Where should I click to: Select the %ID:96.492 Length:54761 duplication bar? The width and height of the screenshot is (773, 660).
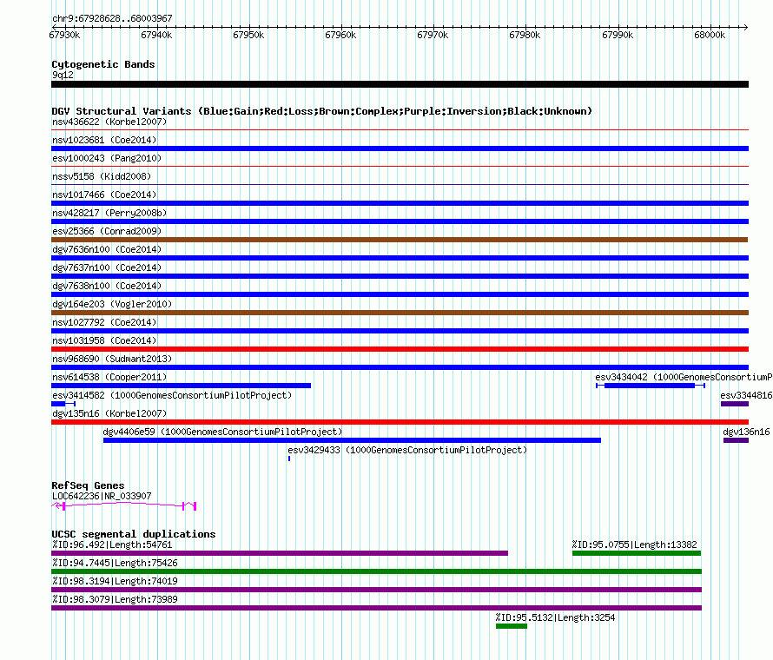tap(280, 553)
